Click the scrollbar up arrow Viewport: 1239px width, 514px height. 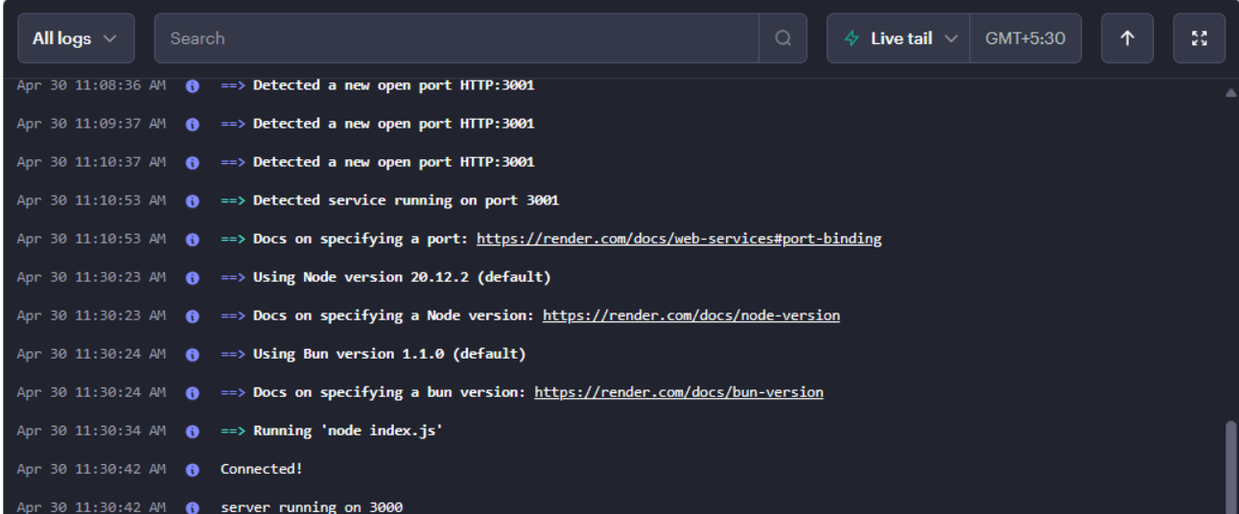(x=1230, y=93)
